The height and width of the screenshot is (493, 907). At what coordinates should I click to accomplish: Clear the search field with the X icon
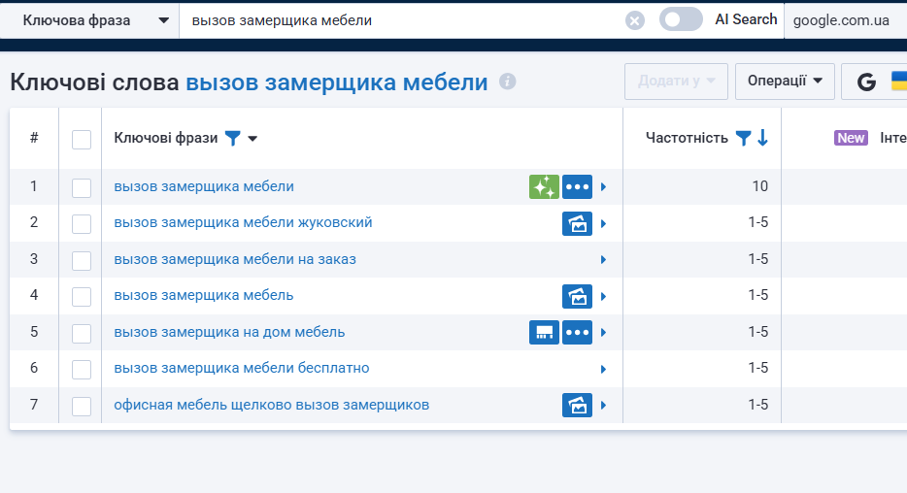635,20
